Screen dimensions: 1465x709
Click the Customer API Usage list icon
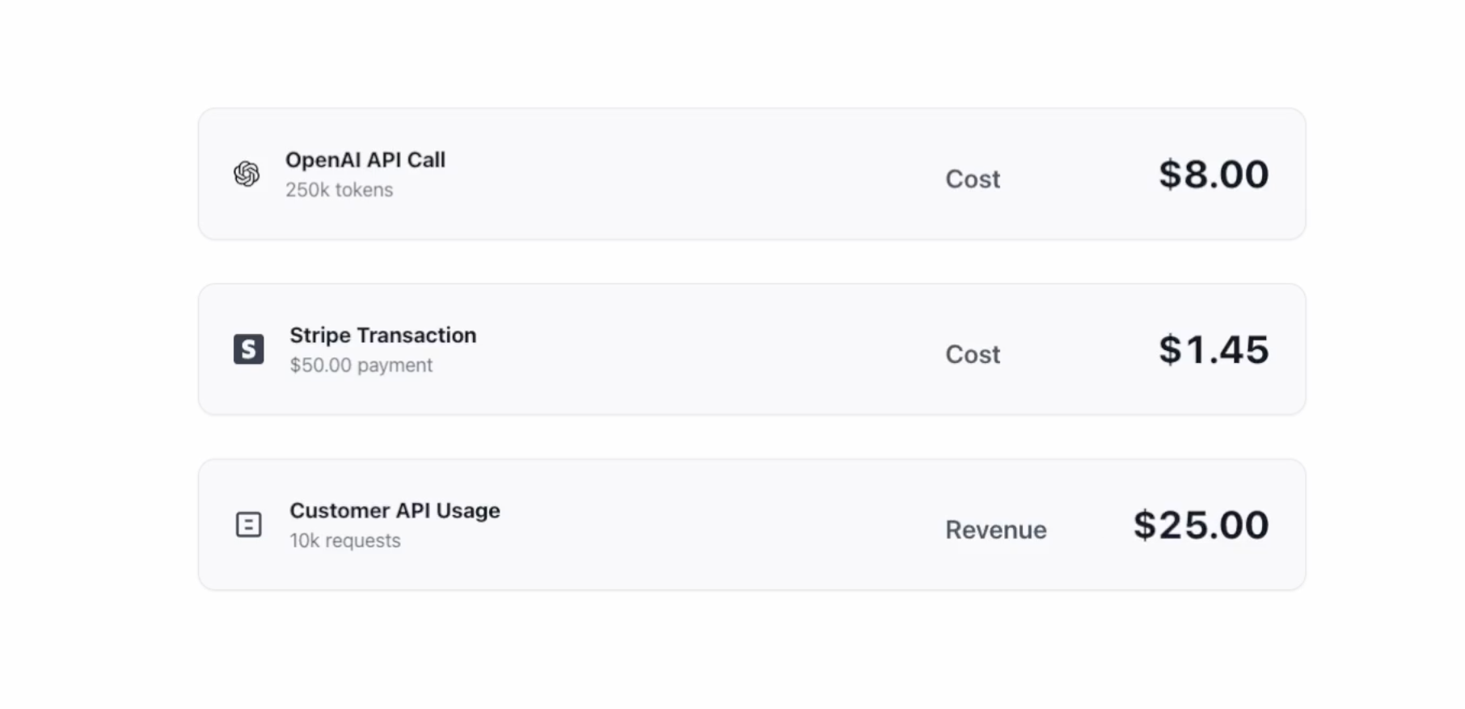pos(248,525)
